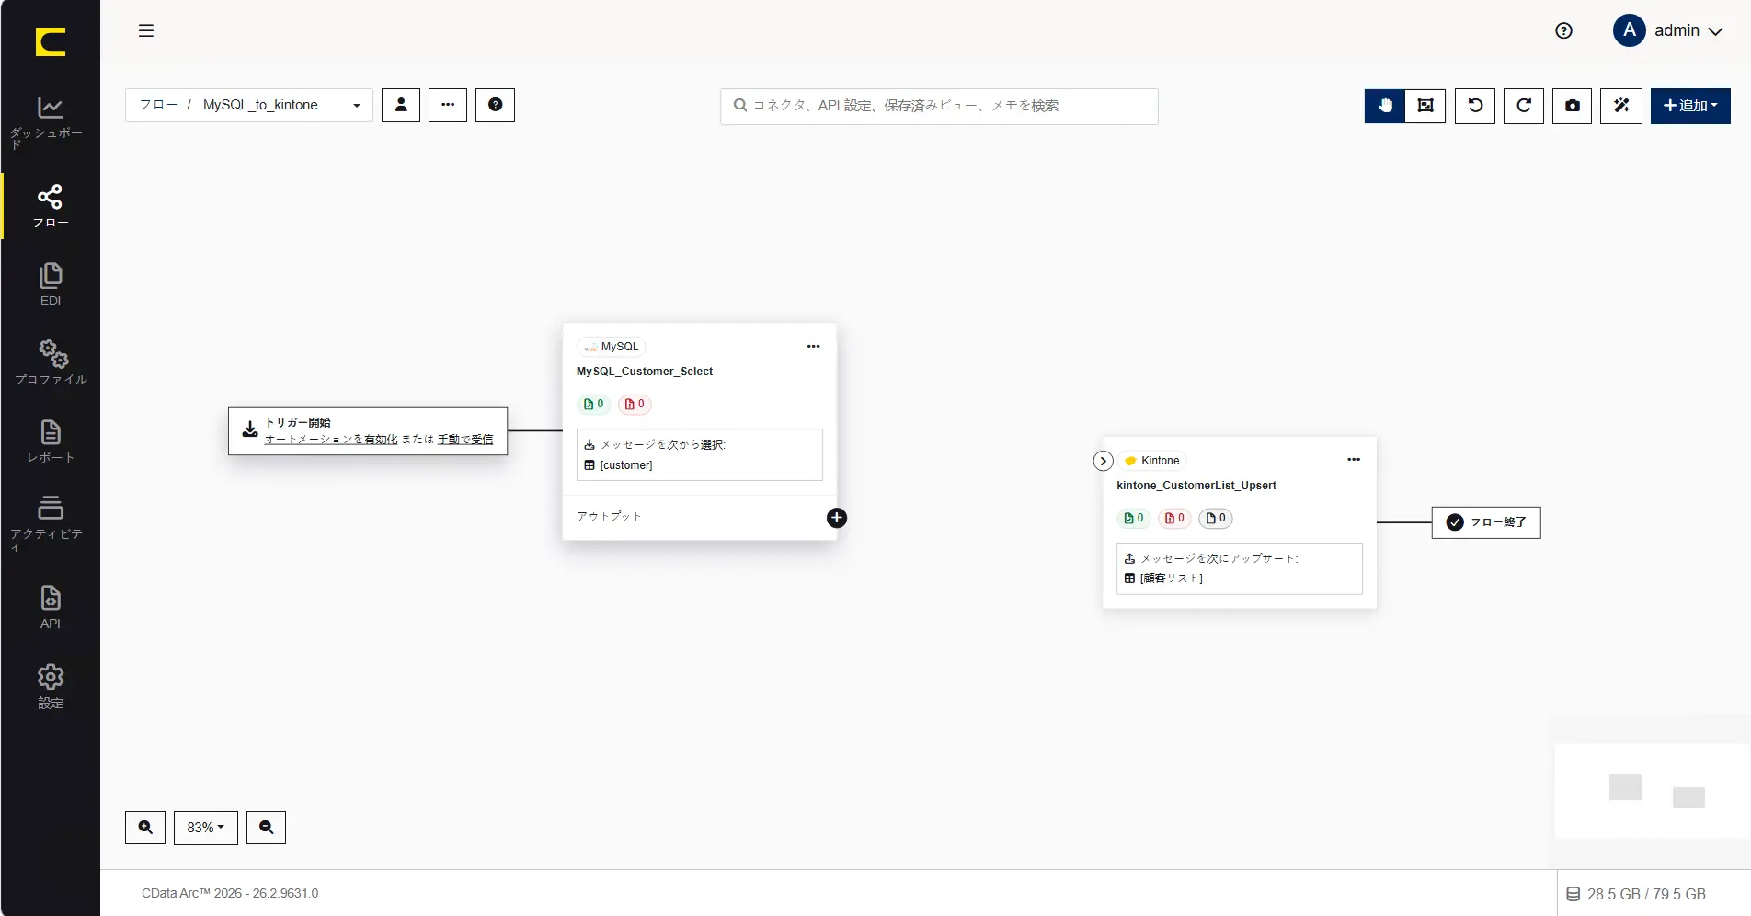Viewport: 1751px width, 916px height.
Task: Click the MySQL red error count badge
Action: click(635, 404)
